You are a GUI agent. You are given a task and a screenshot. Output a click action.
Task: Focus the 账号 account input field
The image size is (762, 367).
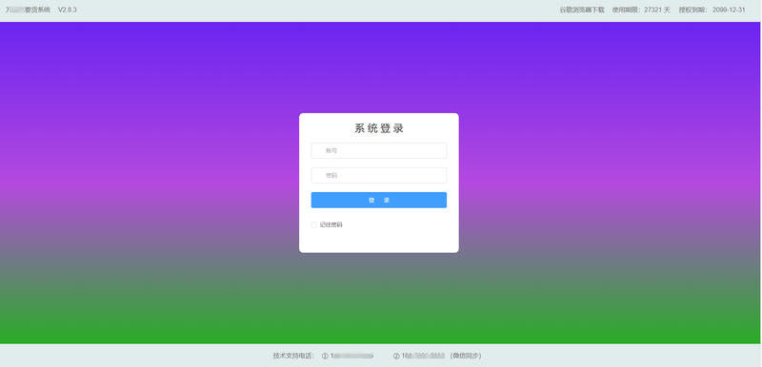pos(378,151)
